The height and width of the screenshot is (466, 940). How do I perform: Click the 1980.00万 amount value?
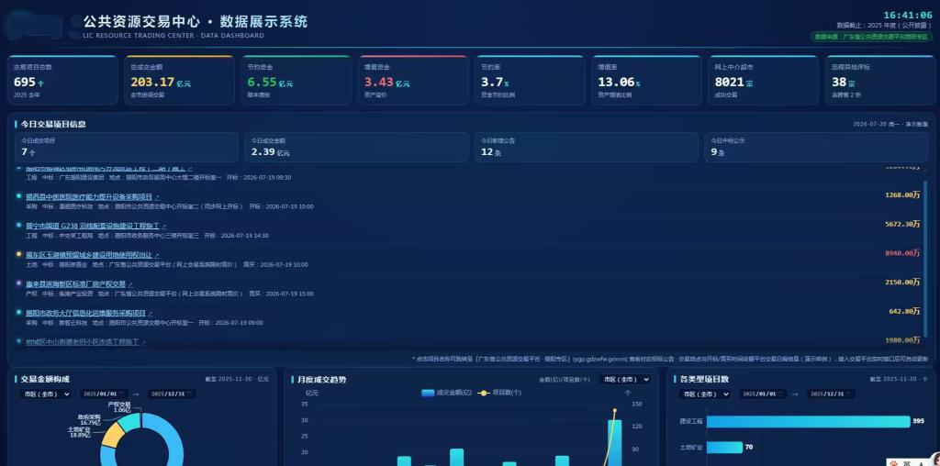[902, 340]
